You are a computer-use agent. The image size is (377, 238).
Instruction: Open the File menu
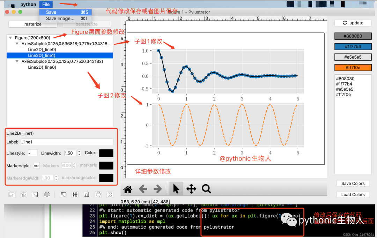tap(46, 4)
